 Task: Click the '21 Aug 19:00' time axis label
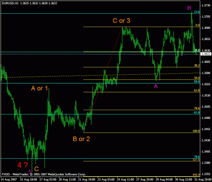click(x=86, y=180)
